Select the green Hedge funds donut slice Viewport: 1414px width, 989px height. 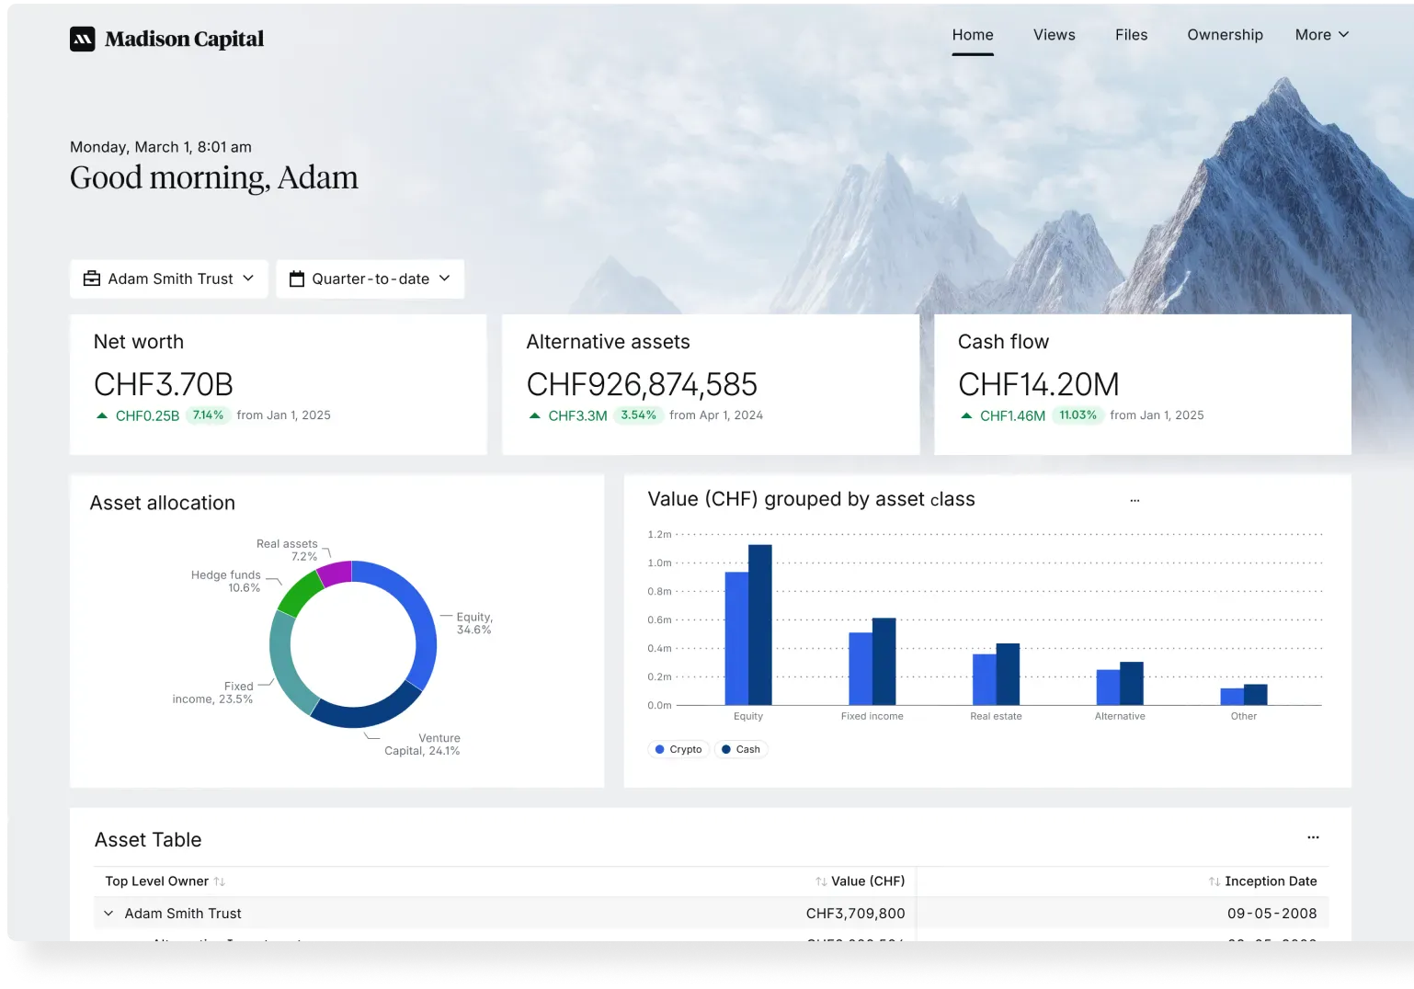click(x=299, y=593)
